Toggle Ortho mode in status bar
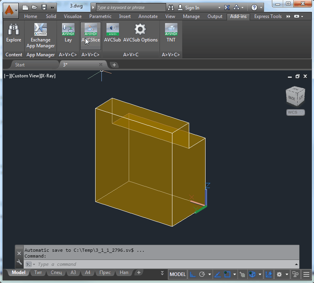The width and height of the screenshot is (314, 283). pyautogui.click(x=193, y=274)
